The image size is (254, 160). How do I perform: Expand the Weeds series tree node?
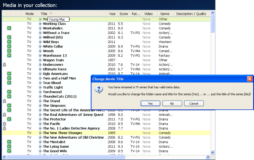coord(40,51)
